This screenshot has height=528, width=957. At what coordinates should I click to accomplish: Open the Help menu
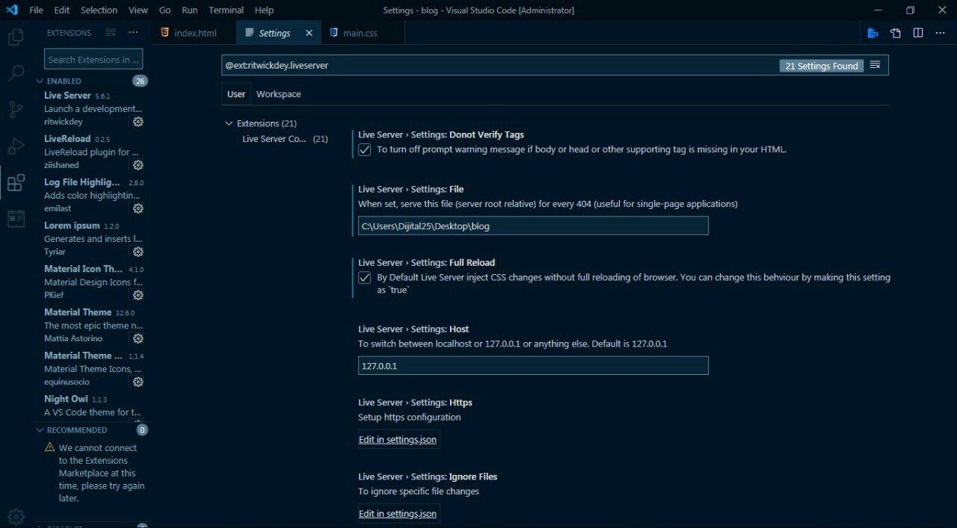coord(264,10)
